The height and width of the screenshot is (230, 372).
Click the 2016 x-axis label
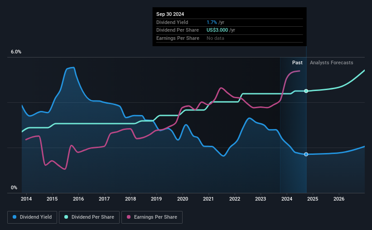(x=78, y=199)
